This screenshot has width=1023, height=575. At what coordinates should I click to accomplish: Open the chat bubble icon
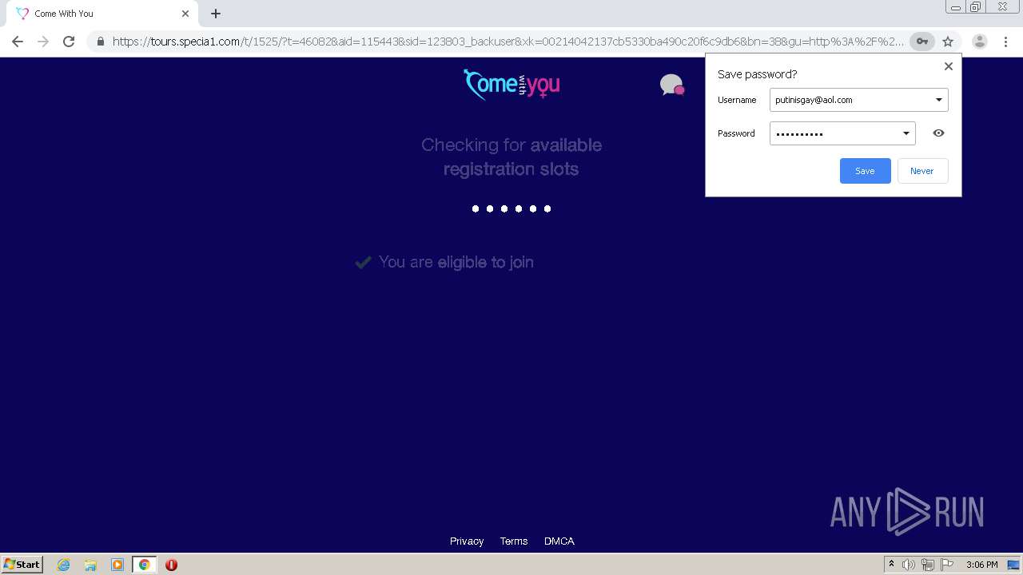[672, 85]
